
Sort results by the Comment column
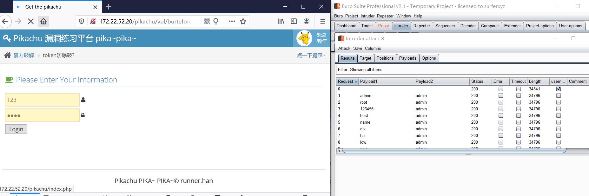tap(578, 81)
